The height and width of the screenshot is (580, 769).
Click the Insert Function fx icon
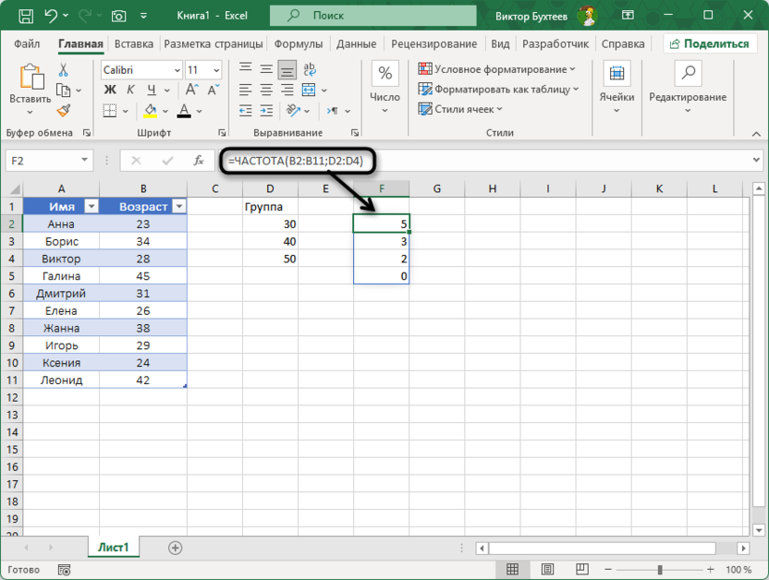click(198, 161)
